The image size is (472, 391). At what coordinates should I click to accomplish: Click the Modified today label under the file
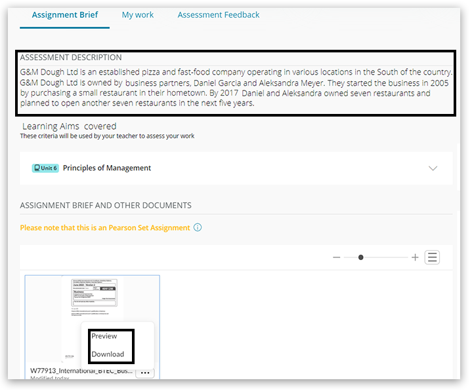click(x=49, y=378)
